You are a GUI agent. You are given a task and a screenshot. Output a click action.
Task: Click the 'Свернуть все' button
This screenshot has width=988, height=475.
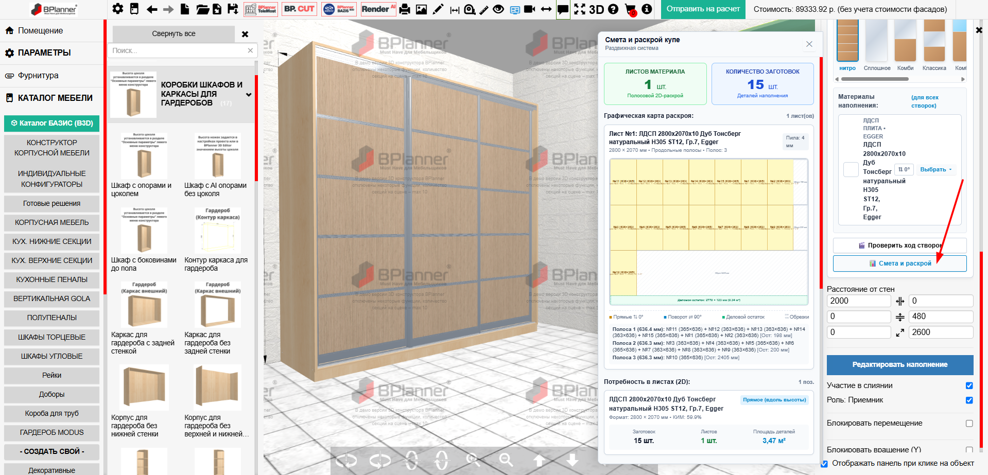pyautogui.click(x=174, y=33)
